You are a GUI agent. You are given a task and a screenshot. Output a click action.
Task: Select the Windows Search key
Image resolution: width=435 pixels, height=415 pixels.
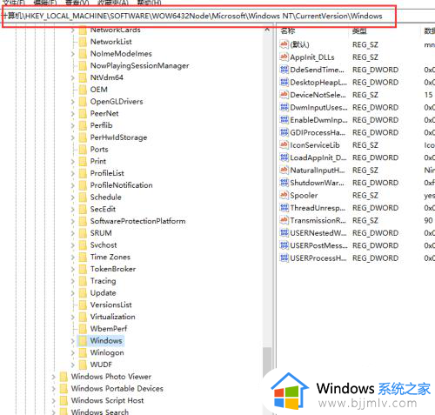(100, 412)
